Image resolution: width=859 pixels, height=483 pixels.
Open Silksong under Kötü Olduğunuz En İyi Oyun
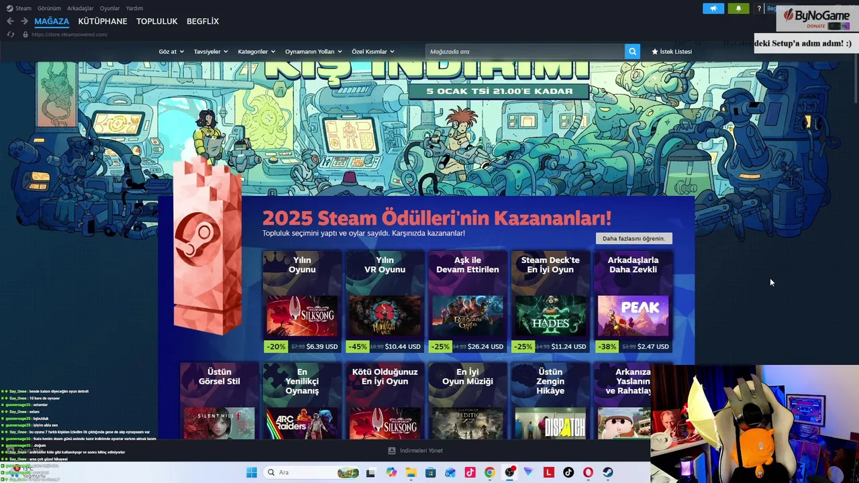pyautogui.click(x=385, y=423)
